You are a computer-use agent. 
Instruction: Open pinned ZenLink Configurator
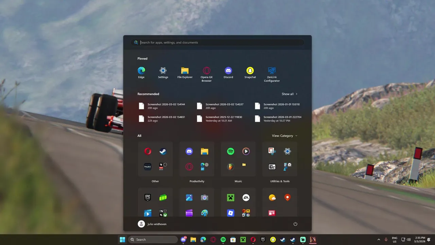[272, 75]
